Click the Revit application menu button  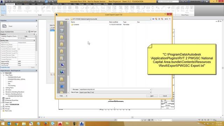coord(2,2)
